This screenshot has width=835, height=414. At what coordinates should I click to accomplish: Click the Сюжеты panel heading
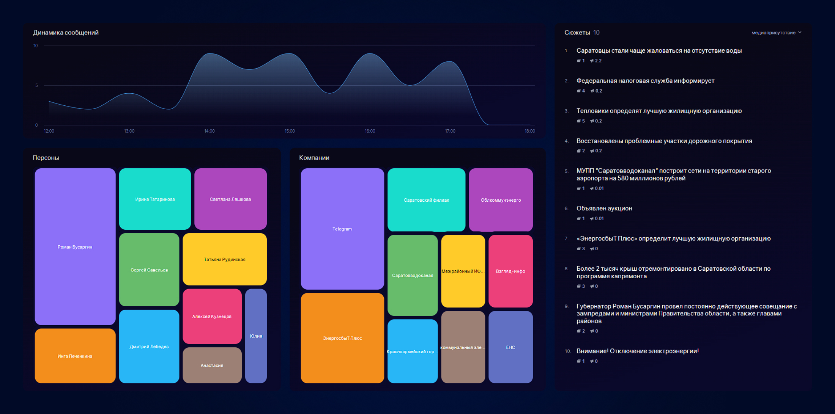577,33
